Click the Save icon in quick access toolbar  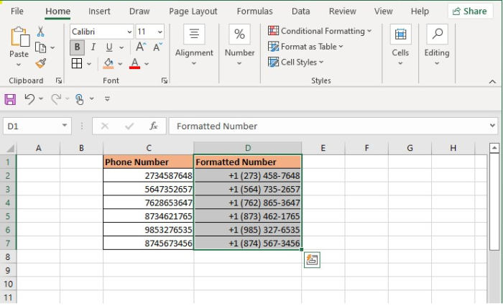pos(10,98)
